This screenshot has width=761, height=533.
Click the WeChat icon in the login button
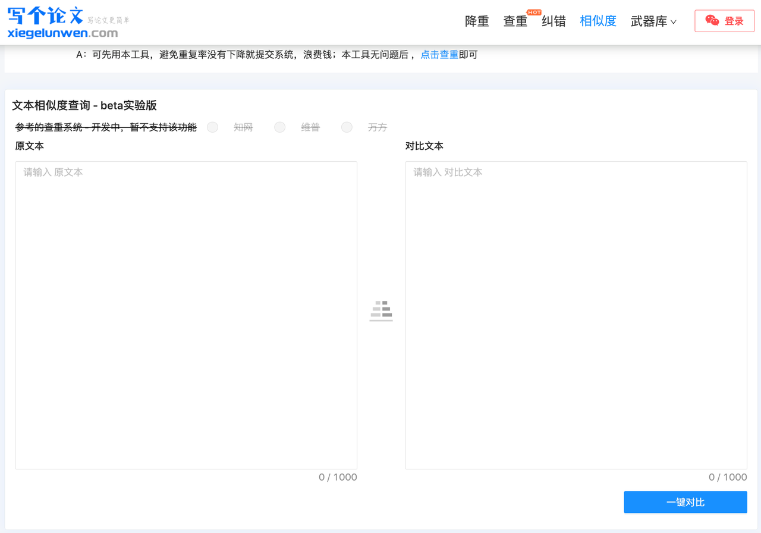[x=712, y=20]
